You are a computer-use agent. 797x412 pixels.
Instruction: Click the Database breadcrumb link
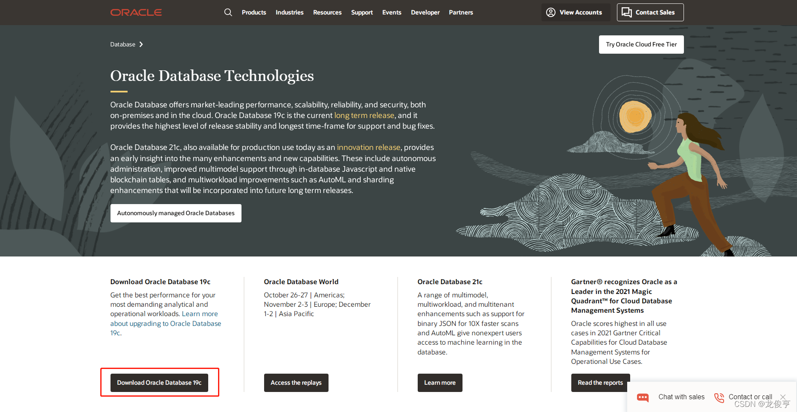pyautogui.click(x=123, y=44)
